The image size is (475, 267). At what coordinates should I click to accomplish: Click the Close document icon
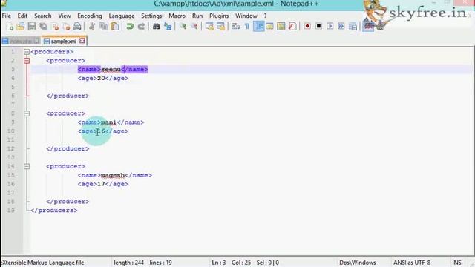point(55,27)
